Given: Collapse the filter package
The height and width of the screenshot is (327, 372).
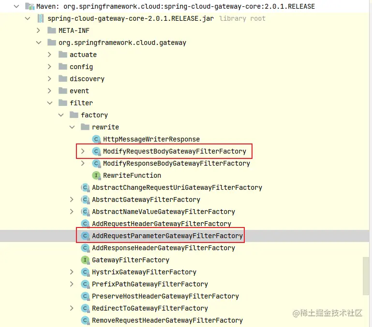Looking at the screenshot, I should [50, 103].
